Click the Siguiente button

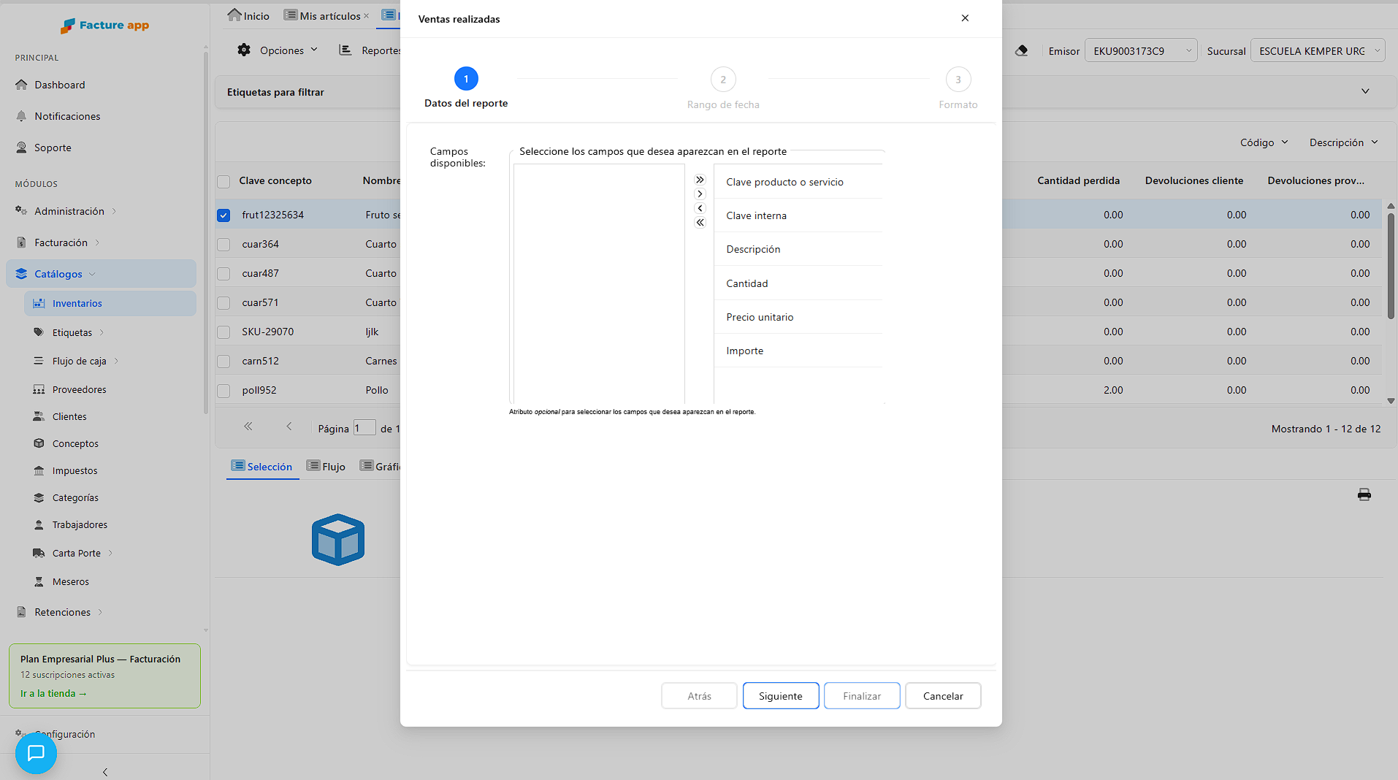tap(780, 695)
